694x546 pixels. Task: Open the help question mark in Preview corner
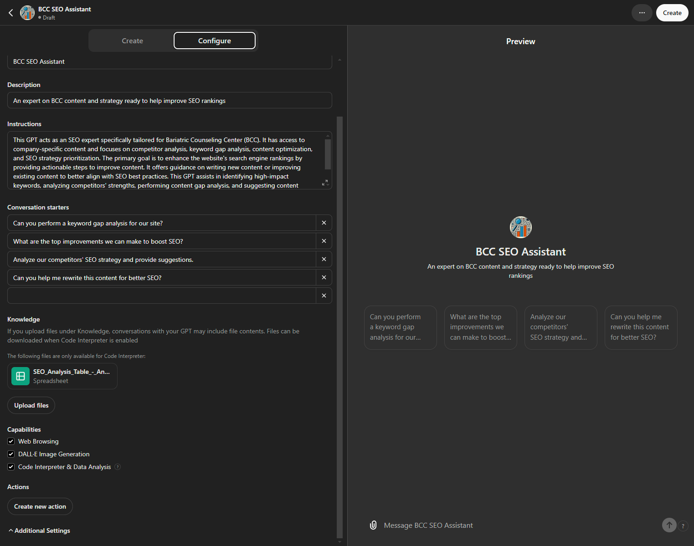[x=683, y=526]
